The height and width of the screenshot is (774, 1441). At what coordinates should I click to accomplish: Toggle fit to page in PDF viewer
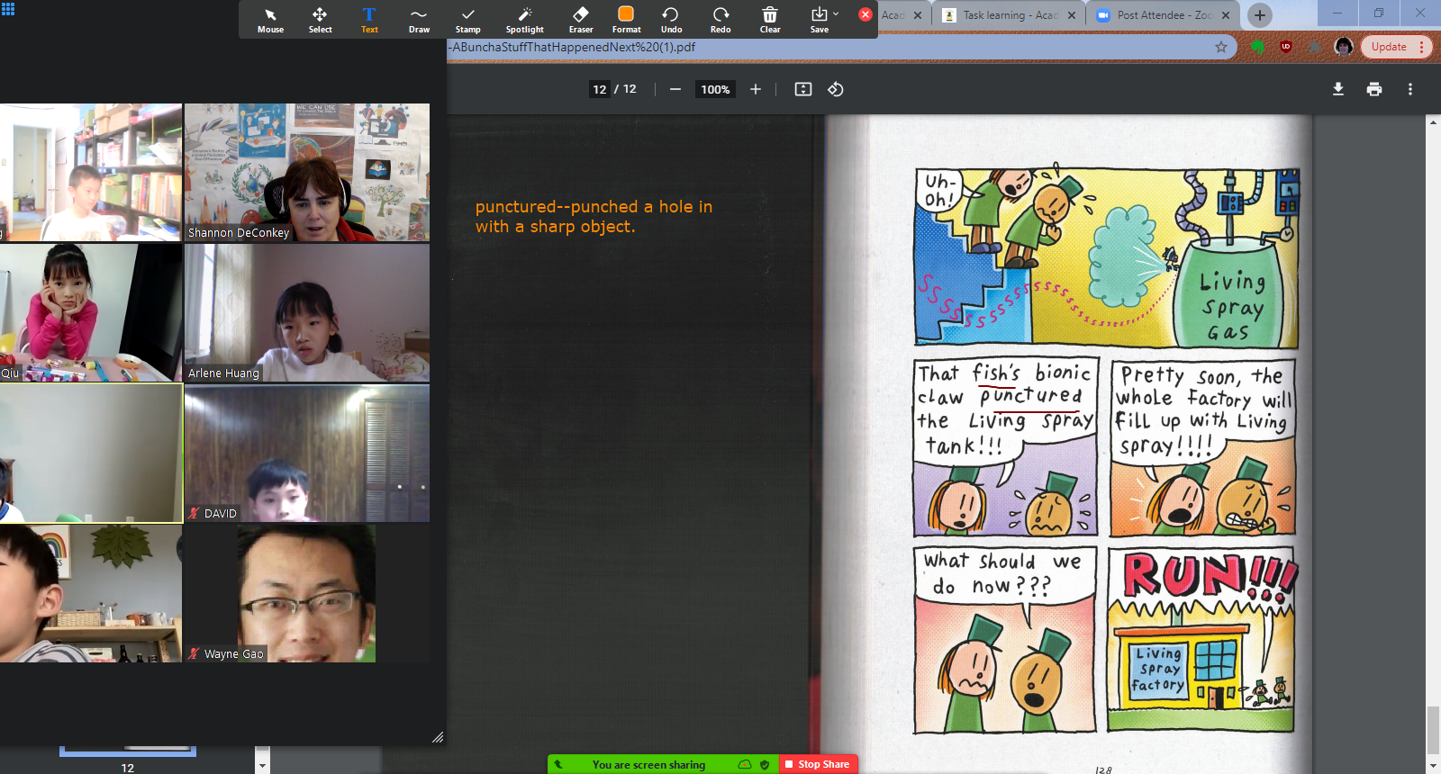point(803,89)
